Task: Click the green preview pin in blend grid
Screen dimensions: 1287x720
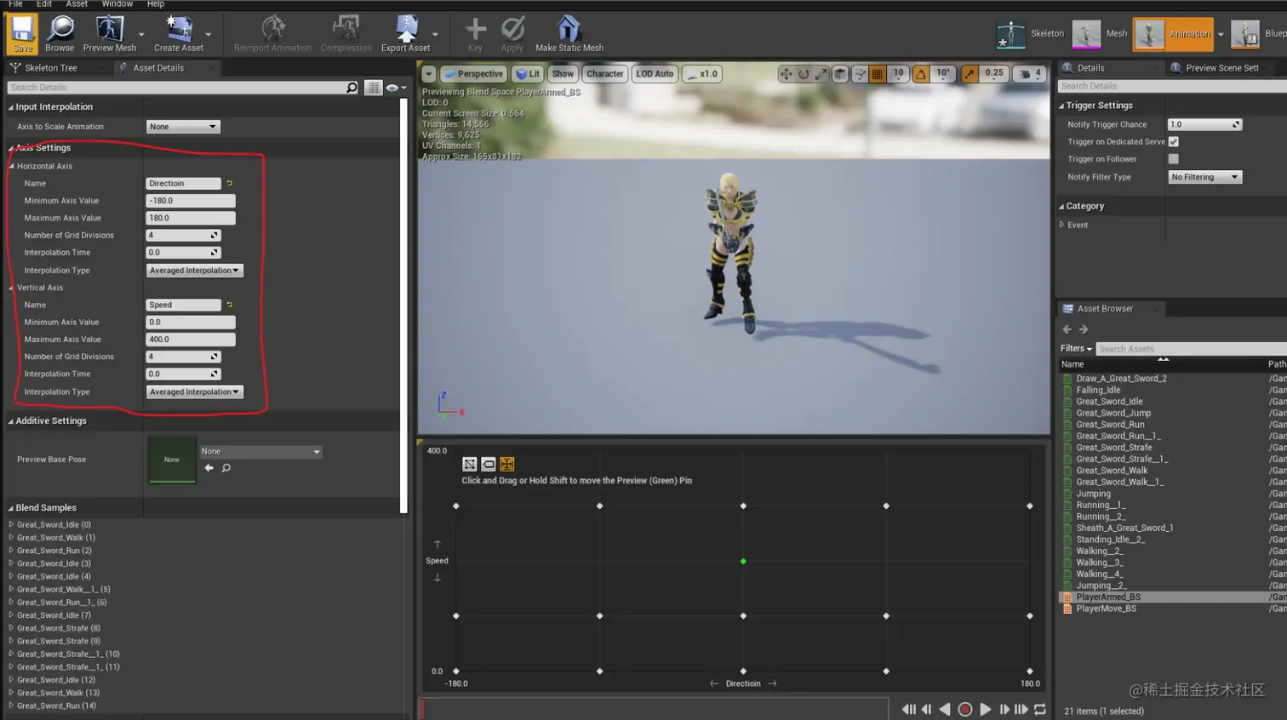Action: click(743, 562)
